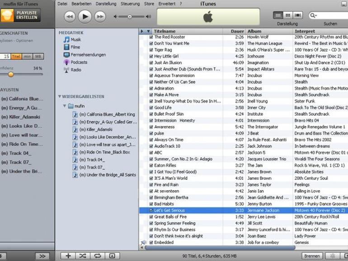Collapse the mufin playlist folder
Image resolution: width=348 pixels, height=261 pixels.
click(x=64, y=106)
